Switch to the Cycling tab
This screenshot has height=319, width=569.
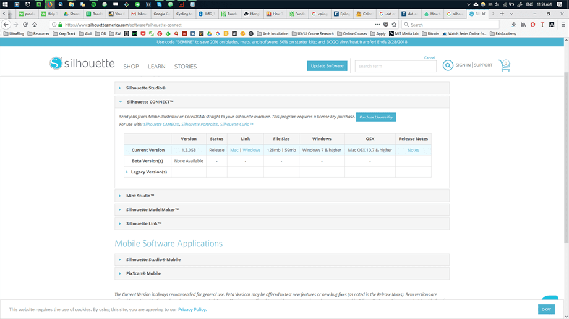click(184, 14)
